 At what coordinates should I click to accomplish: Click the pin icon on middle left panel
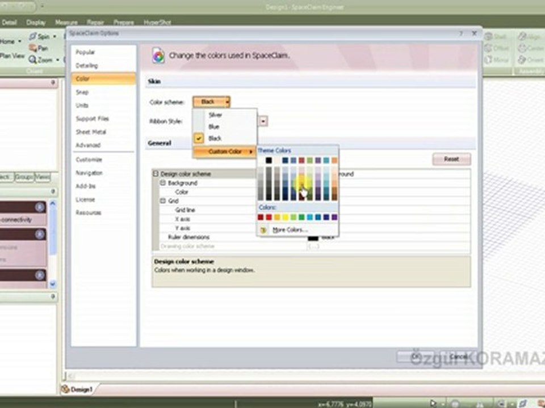[53, 192]
